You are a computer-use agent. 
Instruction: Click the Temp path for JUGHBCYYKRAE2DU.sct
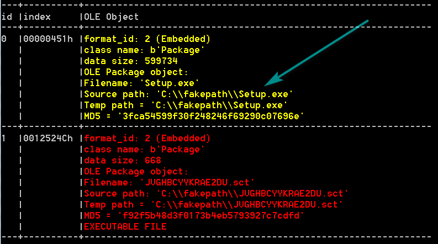[213, 204]
